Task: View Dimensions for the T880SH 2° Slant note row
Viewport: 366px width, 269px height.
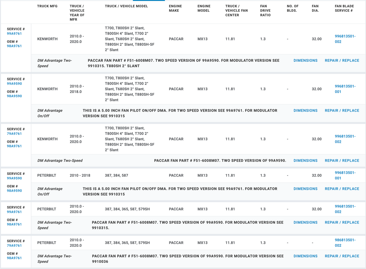Action: coord(305,60)
